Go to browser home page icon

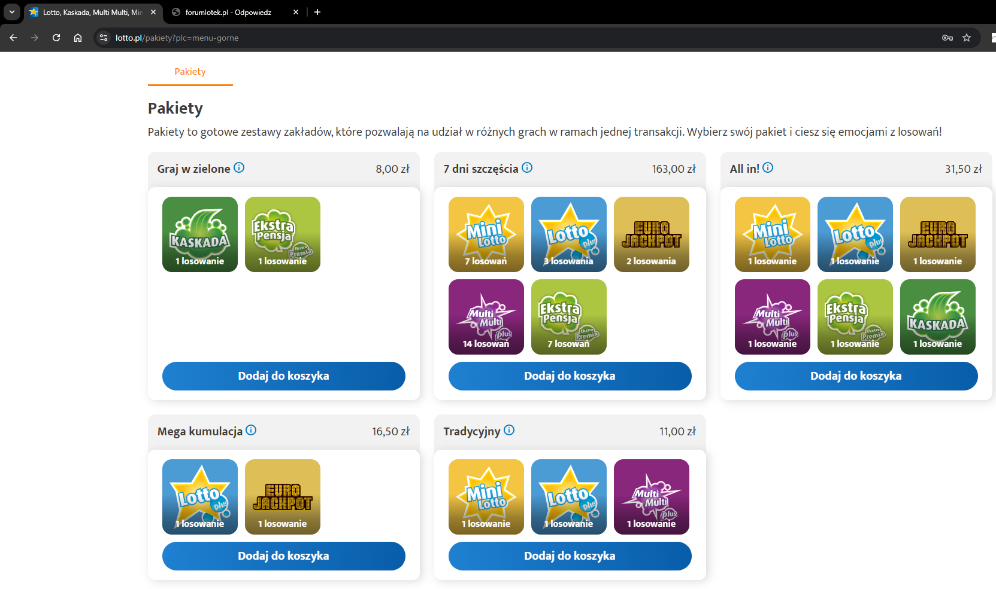[78, 38]
